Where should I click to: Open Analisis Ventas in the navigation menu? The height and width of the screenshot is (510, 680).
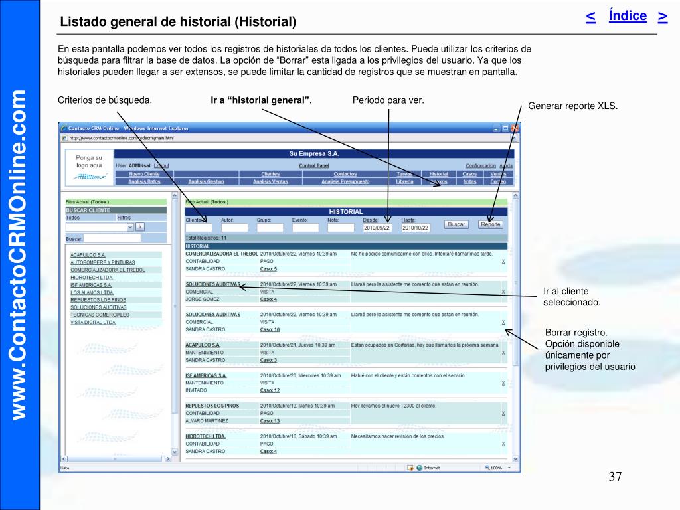(270, 181)
